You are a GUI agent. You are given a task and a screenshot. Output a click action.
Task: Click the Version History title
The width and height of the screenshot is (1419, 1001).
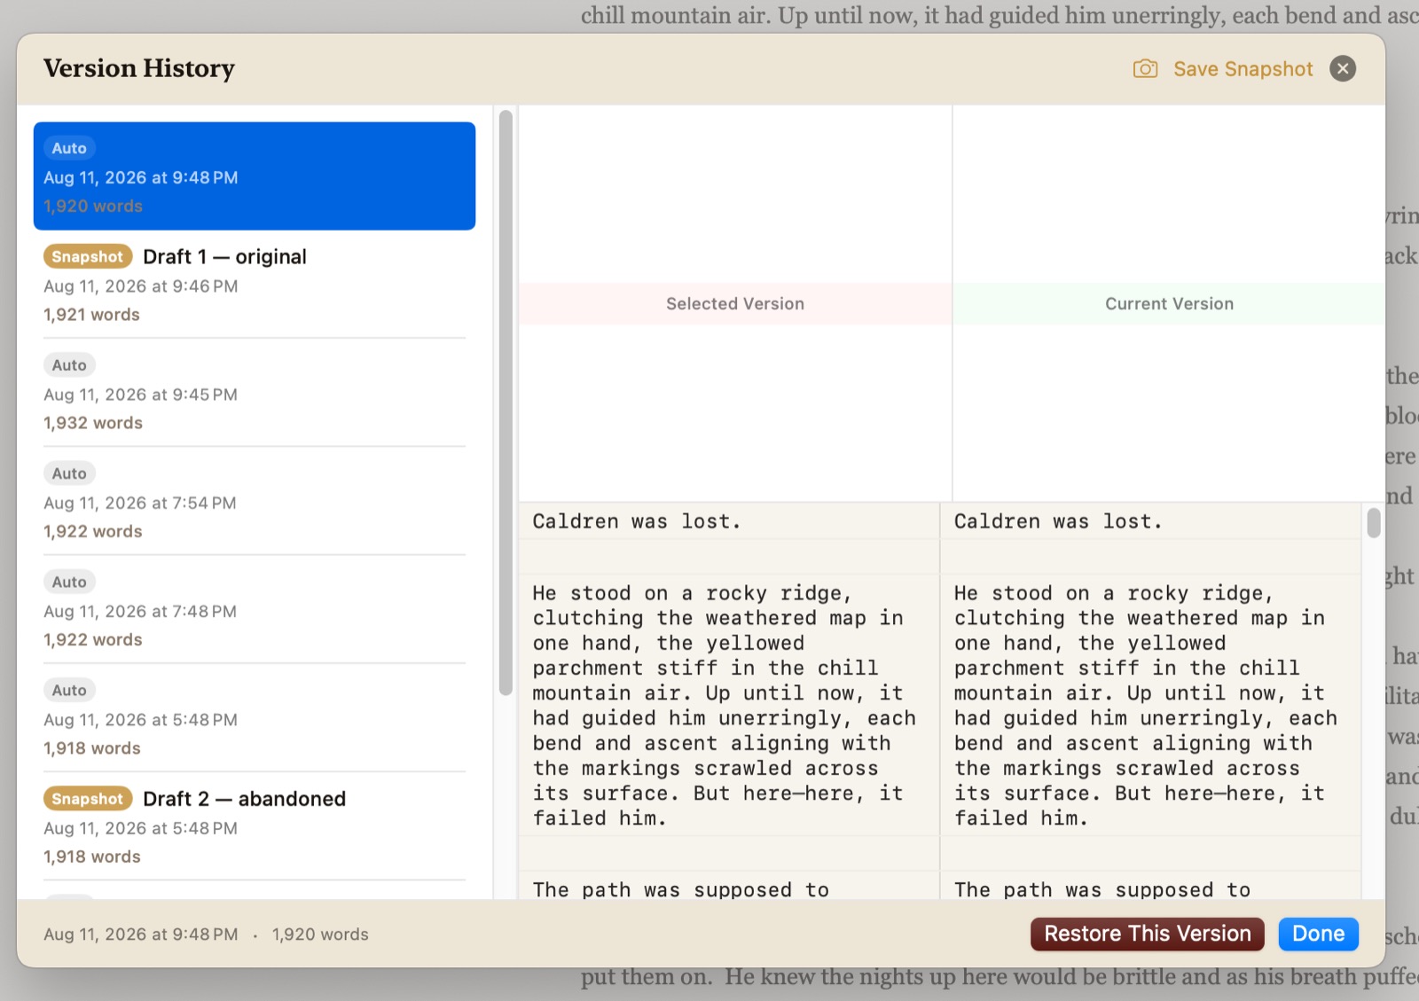[139, 68]
